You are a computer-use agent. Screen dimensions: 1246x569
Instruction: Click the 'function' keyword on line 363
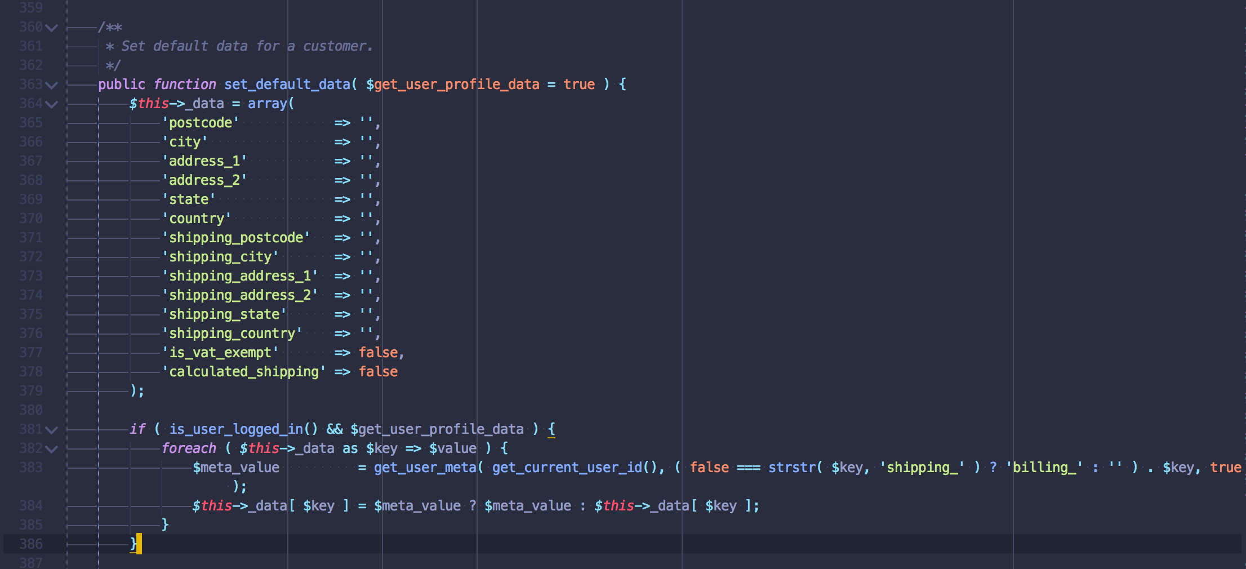(185, 85)
